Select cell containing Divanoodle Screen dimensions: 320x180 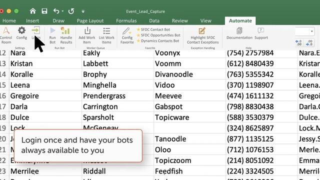pos(190,74)
